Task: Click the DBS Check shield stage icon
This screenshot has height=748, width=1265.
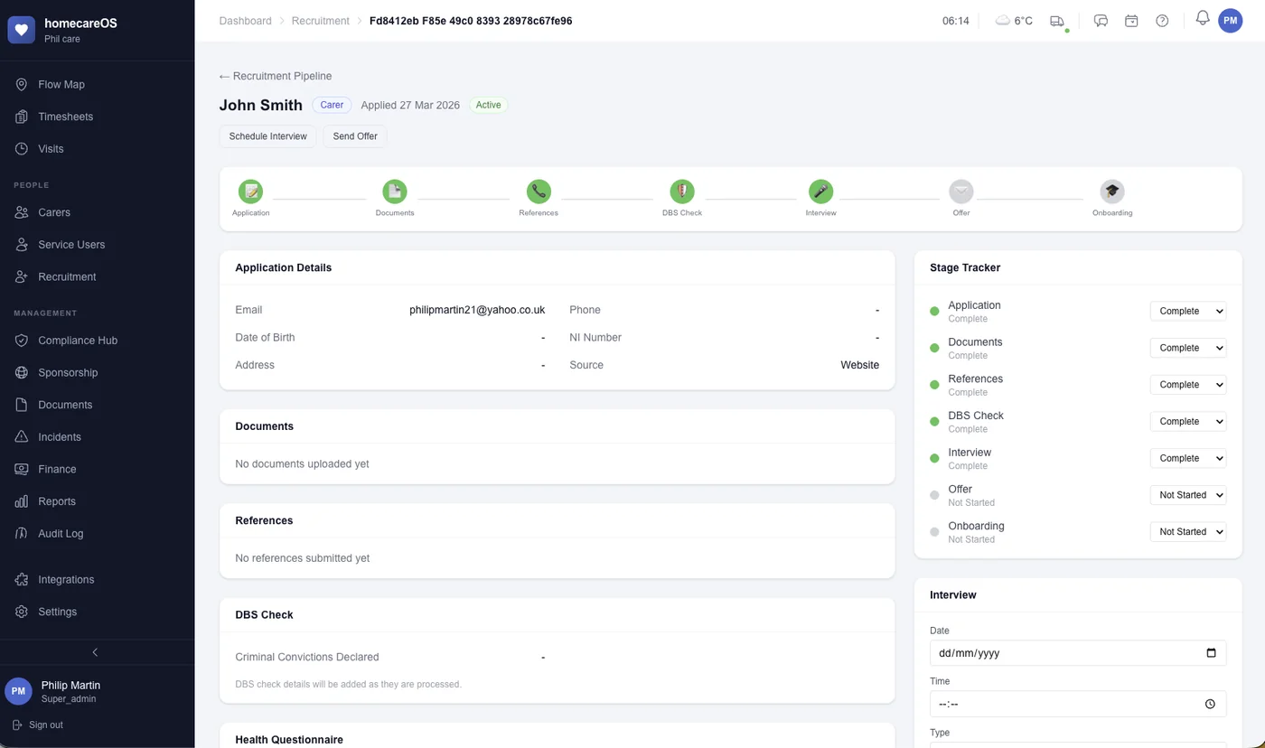Action: 682,192
